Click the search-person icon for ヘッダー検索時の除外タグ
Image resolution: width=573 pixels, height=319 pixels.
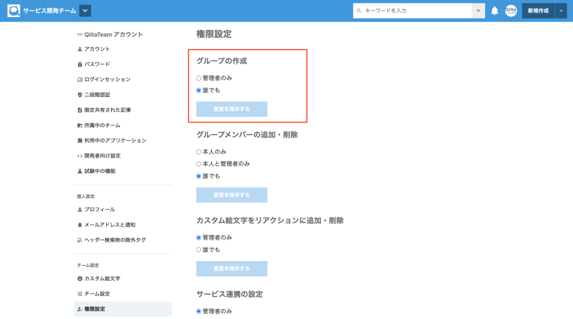coord(79,240)
